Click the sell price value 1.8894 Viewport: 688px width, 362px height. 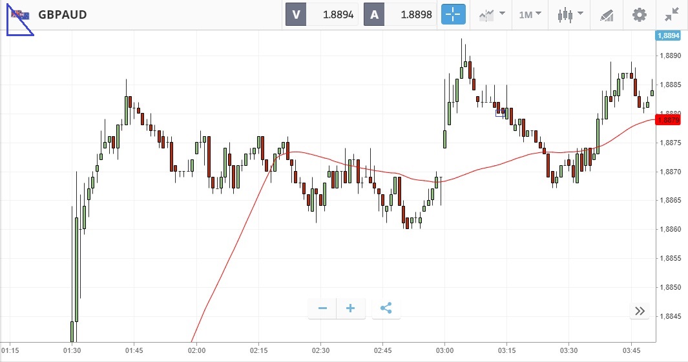pos(338,14)
